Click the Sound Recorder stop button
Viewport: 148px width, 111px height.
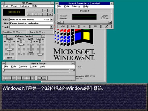95,26
